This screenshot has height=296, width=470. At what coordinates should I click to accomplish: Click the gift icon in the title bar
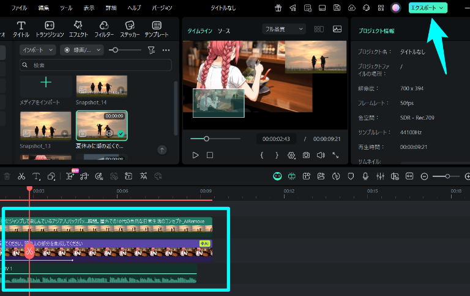pos(278,8)
